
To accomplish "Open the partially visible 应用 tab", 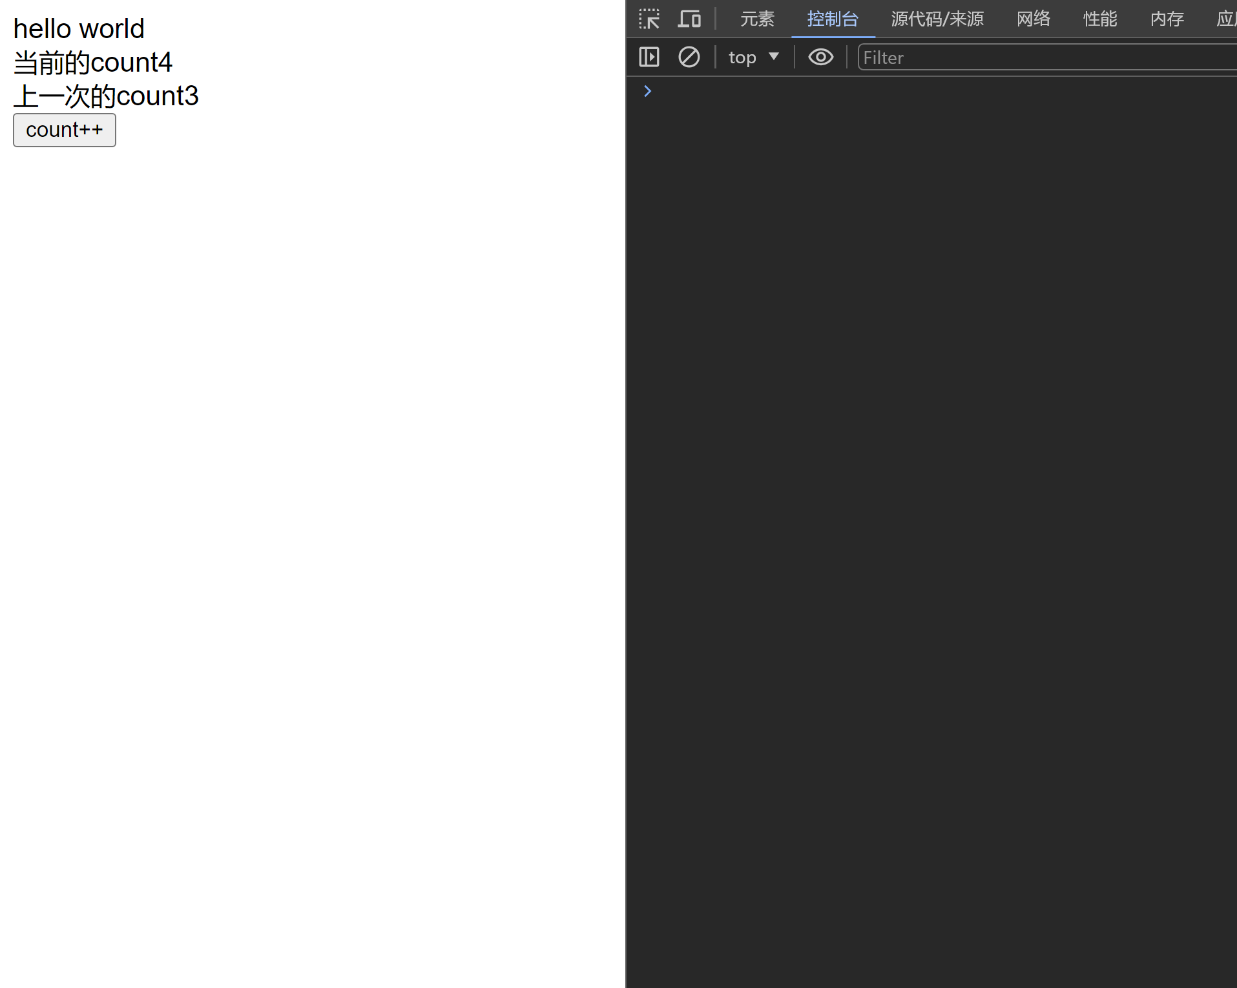I will 1226,19.
